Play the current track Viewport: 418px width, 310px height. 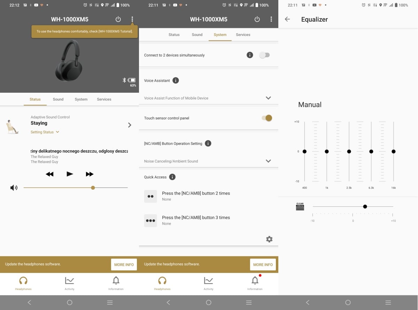click(70, 174)
